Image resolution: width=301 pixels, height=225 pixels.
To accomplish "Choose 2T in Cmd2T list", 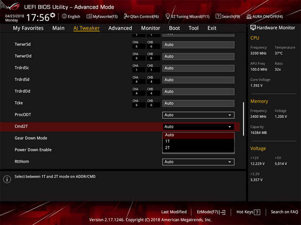I will [x=198, y=147].
